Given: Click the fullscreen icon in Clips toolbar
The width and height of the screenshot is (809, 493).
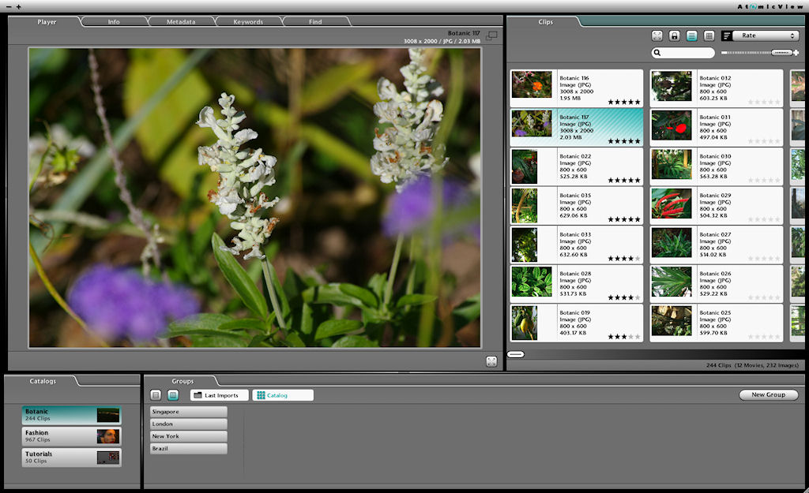Looking at the screenshot, I should (657, 35).
